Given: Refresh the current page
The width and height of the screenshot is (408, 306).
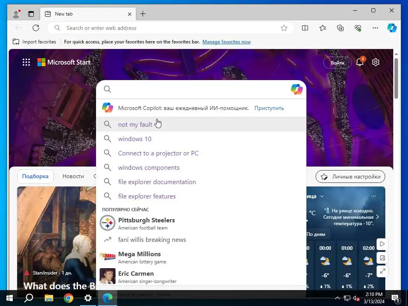Looking at the screenshot, I should click(x=36, y=28).
